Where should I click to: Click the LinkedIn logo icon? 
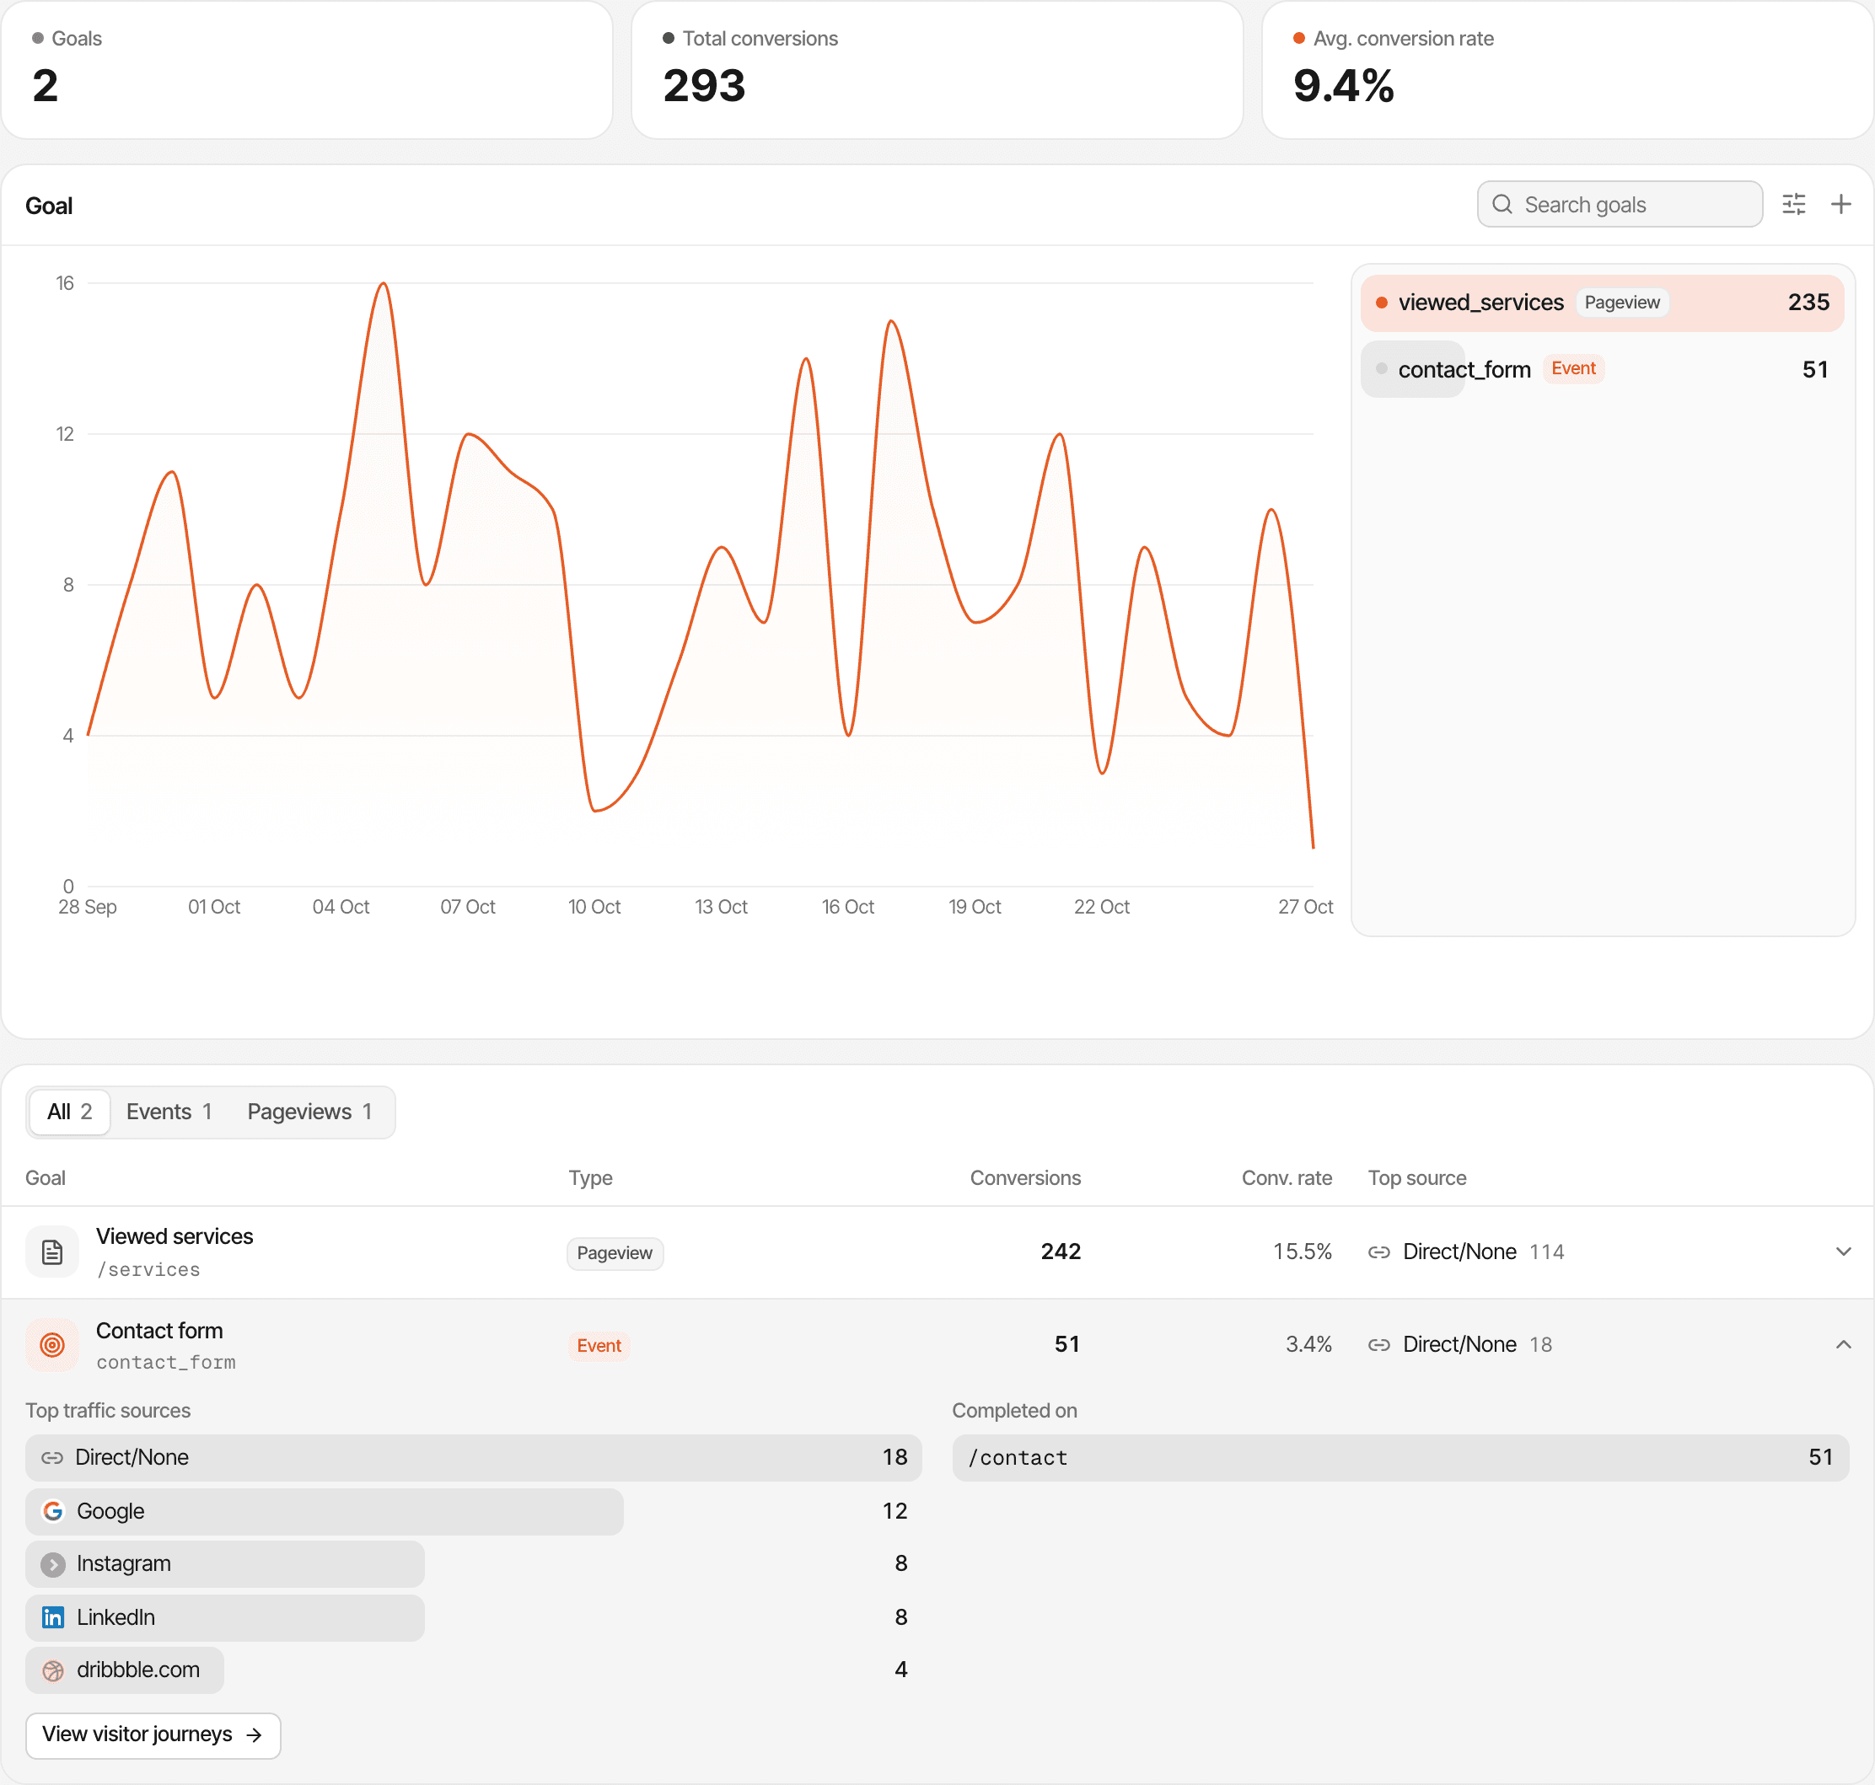click(53, 1617)
